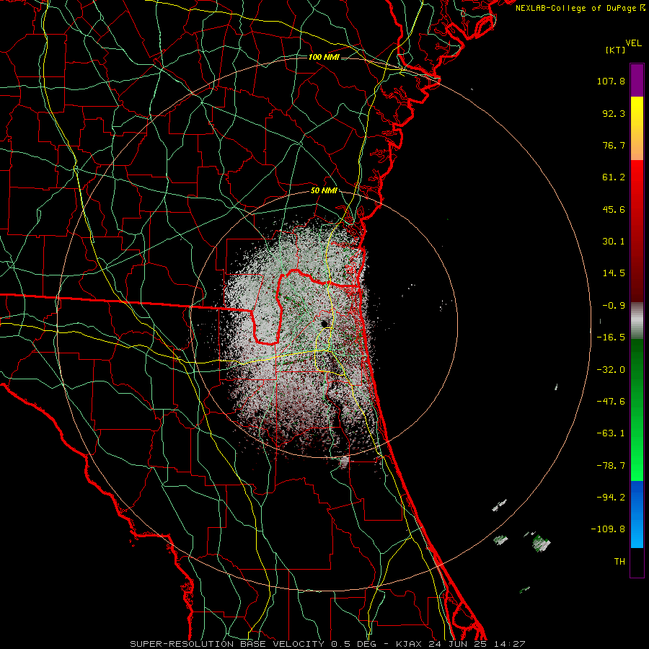Click the 76.7 velocity scale value
649x649 pixels.
[614, 145]
